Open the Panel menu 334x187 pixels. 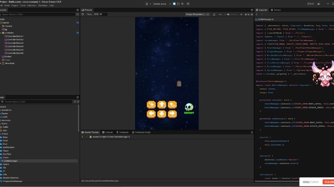(23, 6)
